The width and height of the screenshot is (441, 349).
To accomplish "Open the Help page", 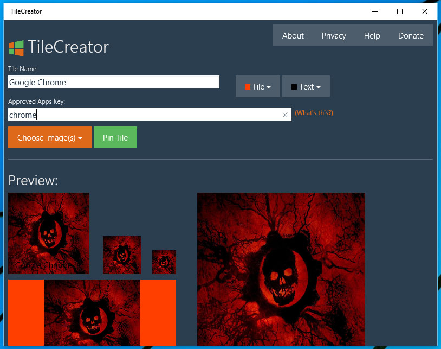I will pyautogui.click(x=372, y=36).
